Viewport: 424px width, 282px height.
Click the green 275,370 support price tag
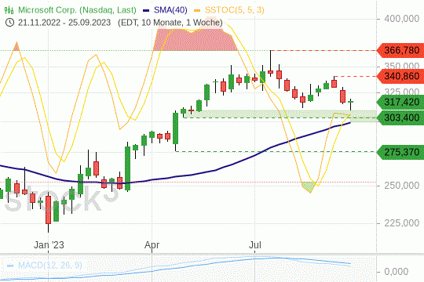[400, 152]
